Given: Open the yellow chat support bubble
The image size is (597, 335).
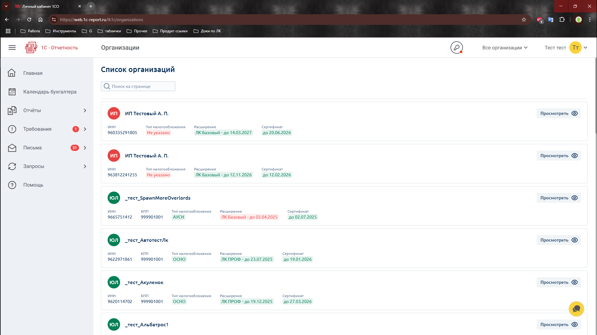Looking at the screenshot, I should (x=576, y=309).
